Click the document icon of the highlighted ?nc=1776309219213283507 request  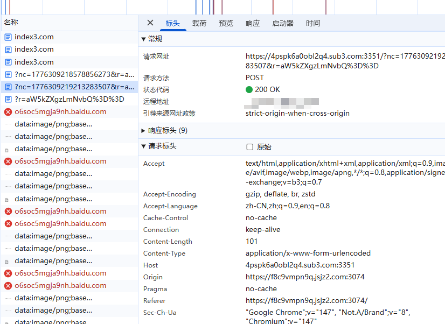pos(8,87)
